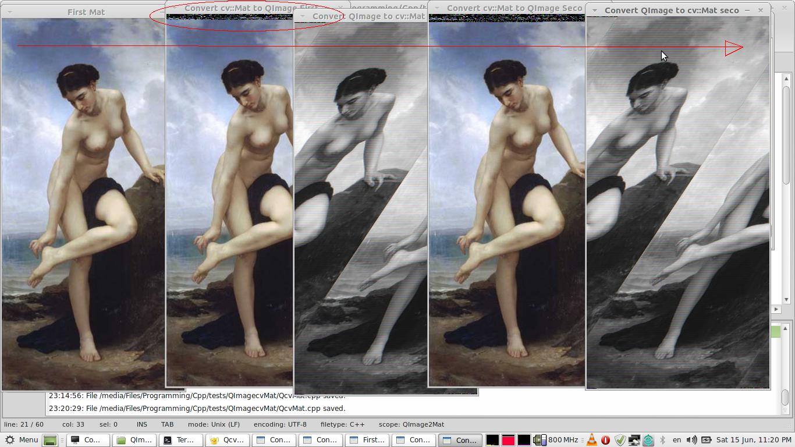The image size is (795, 447).
Task: Click the 800 MHz CPU frequency applet
Action: click(556, 440)
